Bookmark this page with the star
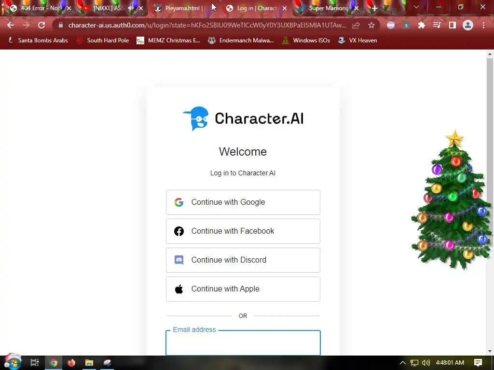 tap(371, 25)
